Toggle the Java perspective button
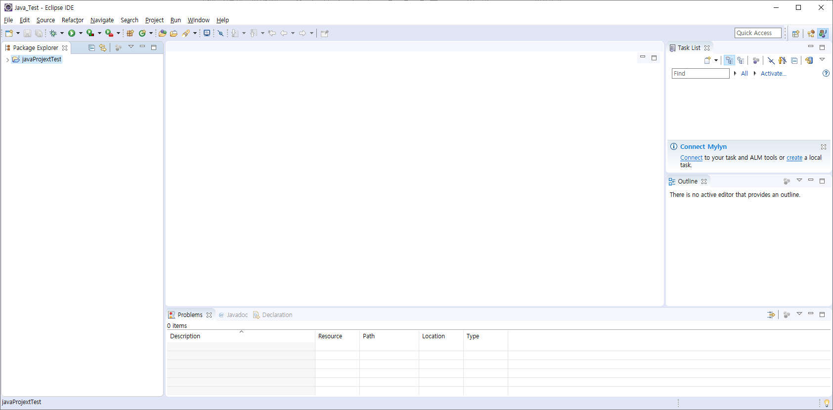 pos(823,33)
